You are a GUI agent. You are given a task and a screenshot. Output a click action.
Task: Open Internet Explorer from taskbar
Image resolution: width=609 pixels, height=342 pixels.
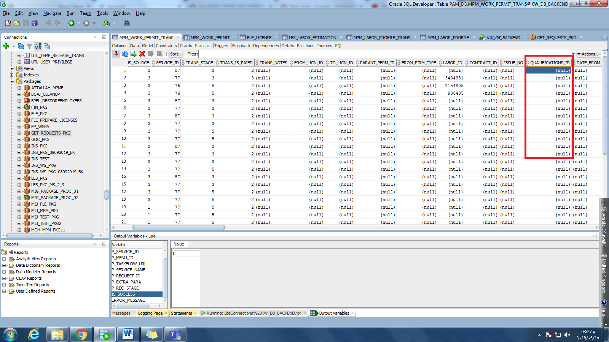point(34,335)
